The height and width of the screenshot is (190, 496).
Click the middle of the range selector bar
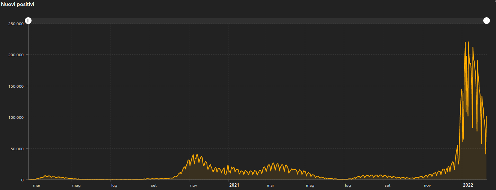pyautogui.click(x=257, y=21)
